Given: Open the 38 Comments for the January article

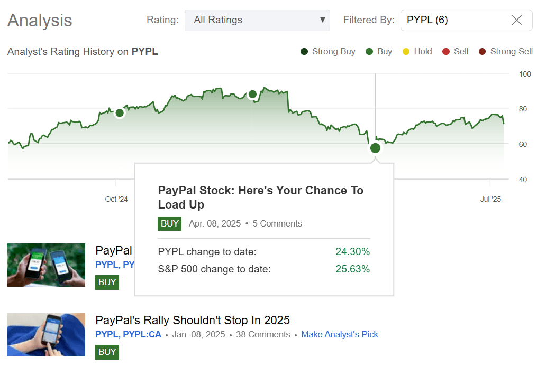Looking at the screenshot, I should point(263,334).
